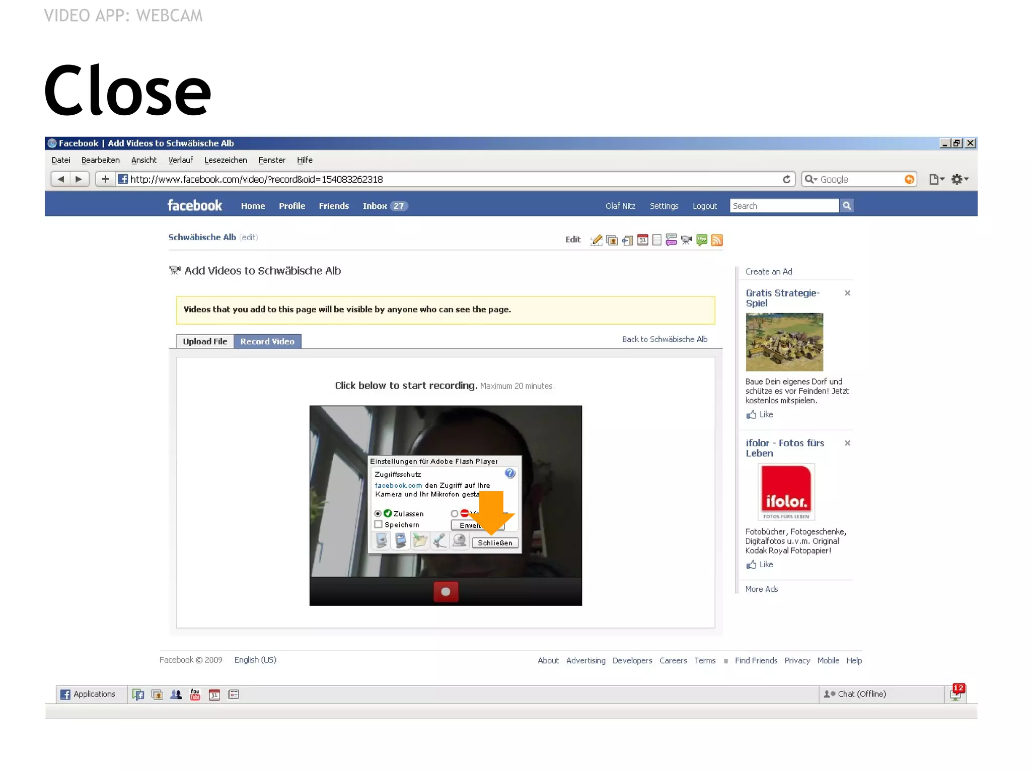Open the green quotes bubble icon

pyautogui.click(x=702, y=240)
